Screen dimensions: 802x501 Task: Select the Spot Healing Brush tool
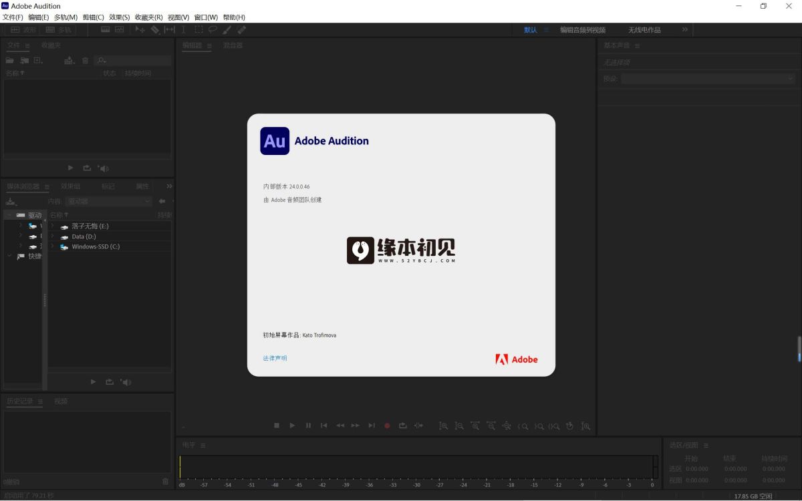point(242,29)
